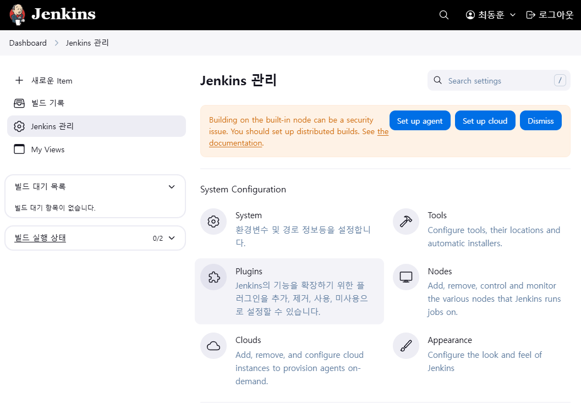Open the System configuration title
This screenshot has width=581, height=404.
pyautogui.click(x=249, y=215)
